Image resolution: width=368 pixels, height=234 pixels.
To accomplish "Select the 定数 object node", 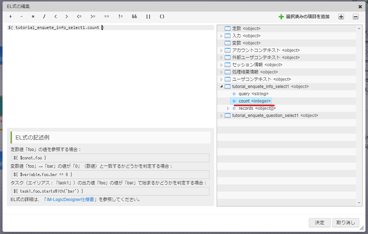I will (x=246, y=29).
